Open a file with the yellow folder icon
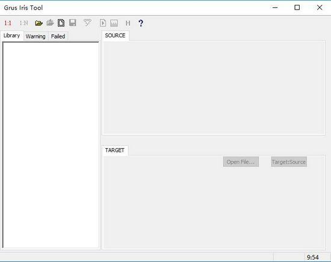The width and height of the screenshot is (331, 262). pyautogui.click(x=39, y=23)
